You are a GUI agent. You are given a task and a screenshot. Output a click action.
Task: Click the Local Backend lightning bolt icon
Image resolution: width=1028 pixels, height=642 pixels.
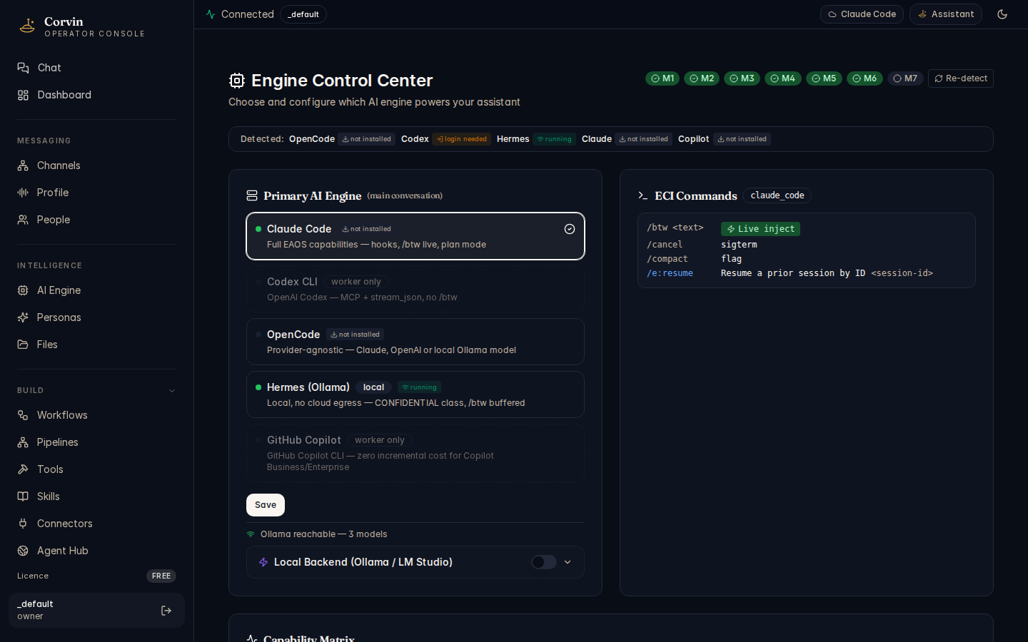[263, 562]
